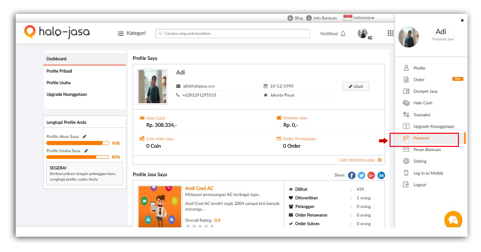This screenshot has width=481, height=252.
Task: Click the header profile avatar with gears
Action: (x=364, y=34)
